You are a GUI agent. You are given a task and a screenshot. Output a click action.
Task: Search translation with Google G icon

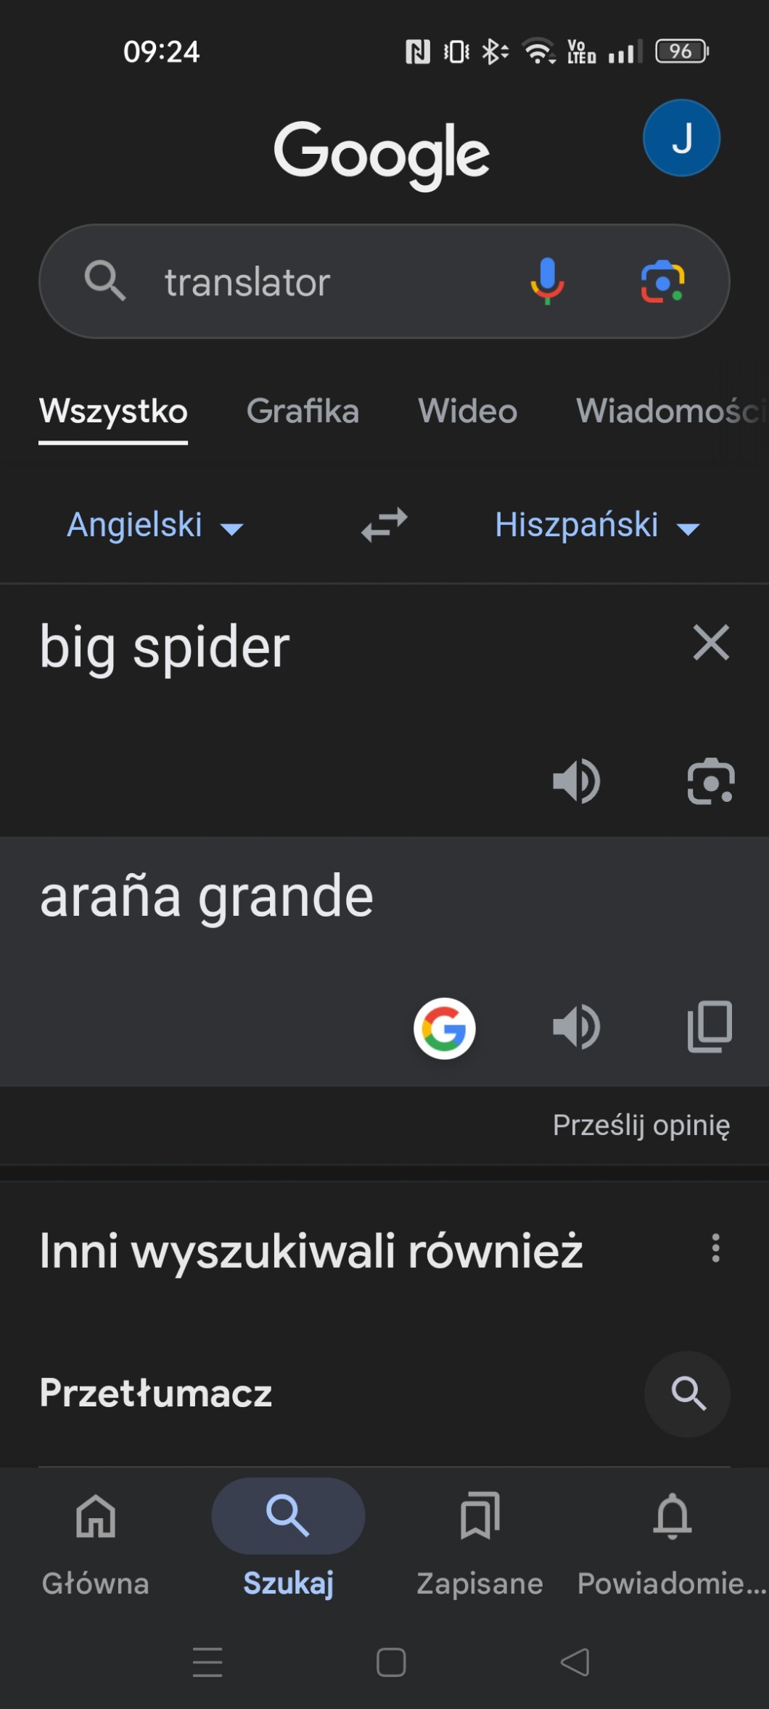[444, 1028]
